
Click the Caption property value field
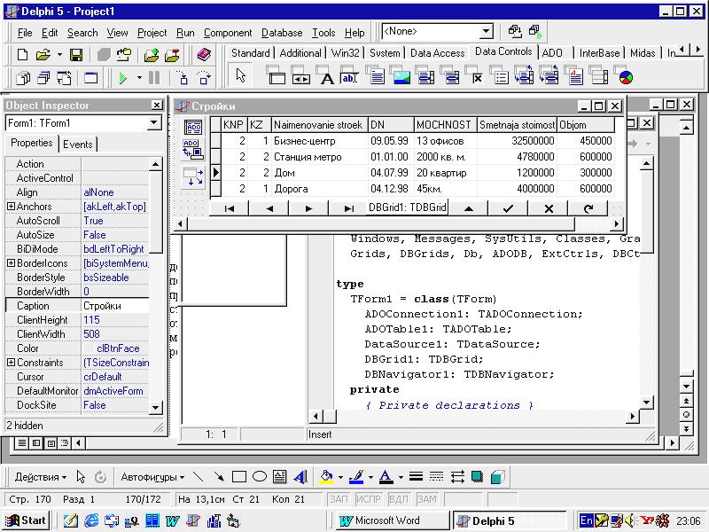coord(115,306)
